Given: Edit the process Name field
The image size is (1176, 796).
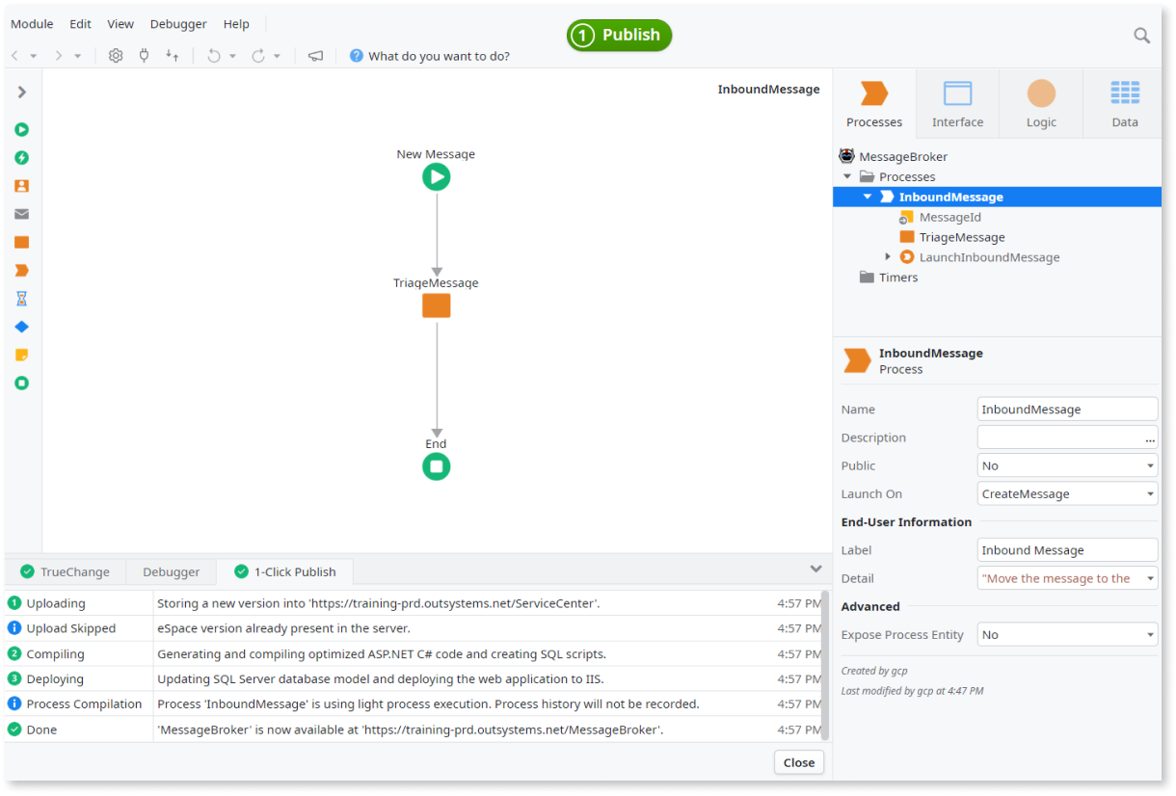Looking at the screenshot, I should 1067,409.
